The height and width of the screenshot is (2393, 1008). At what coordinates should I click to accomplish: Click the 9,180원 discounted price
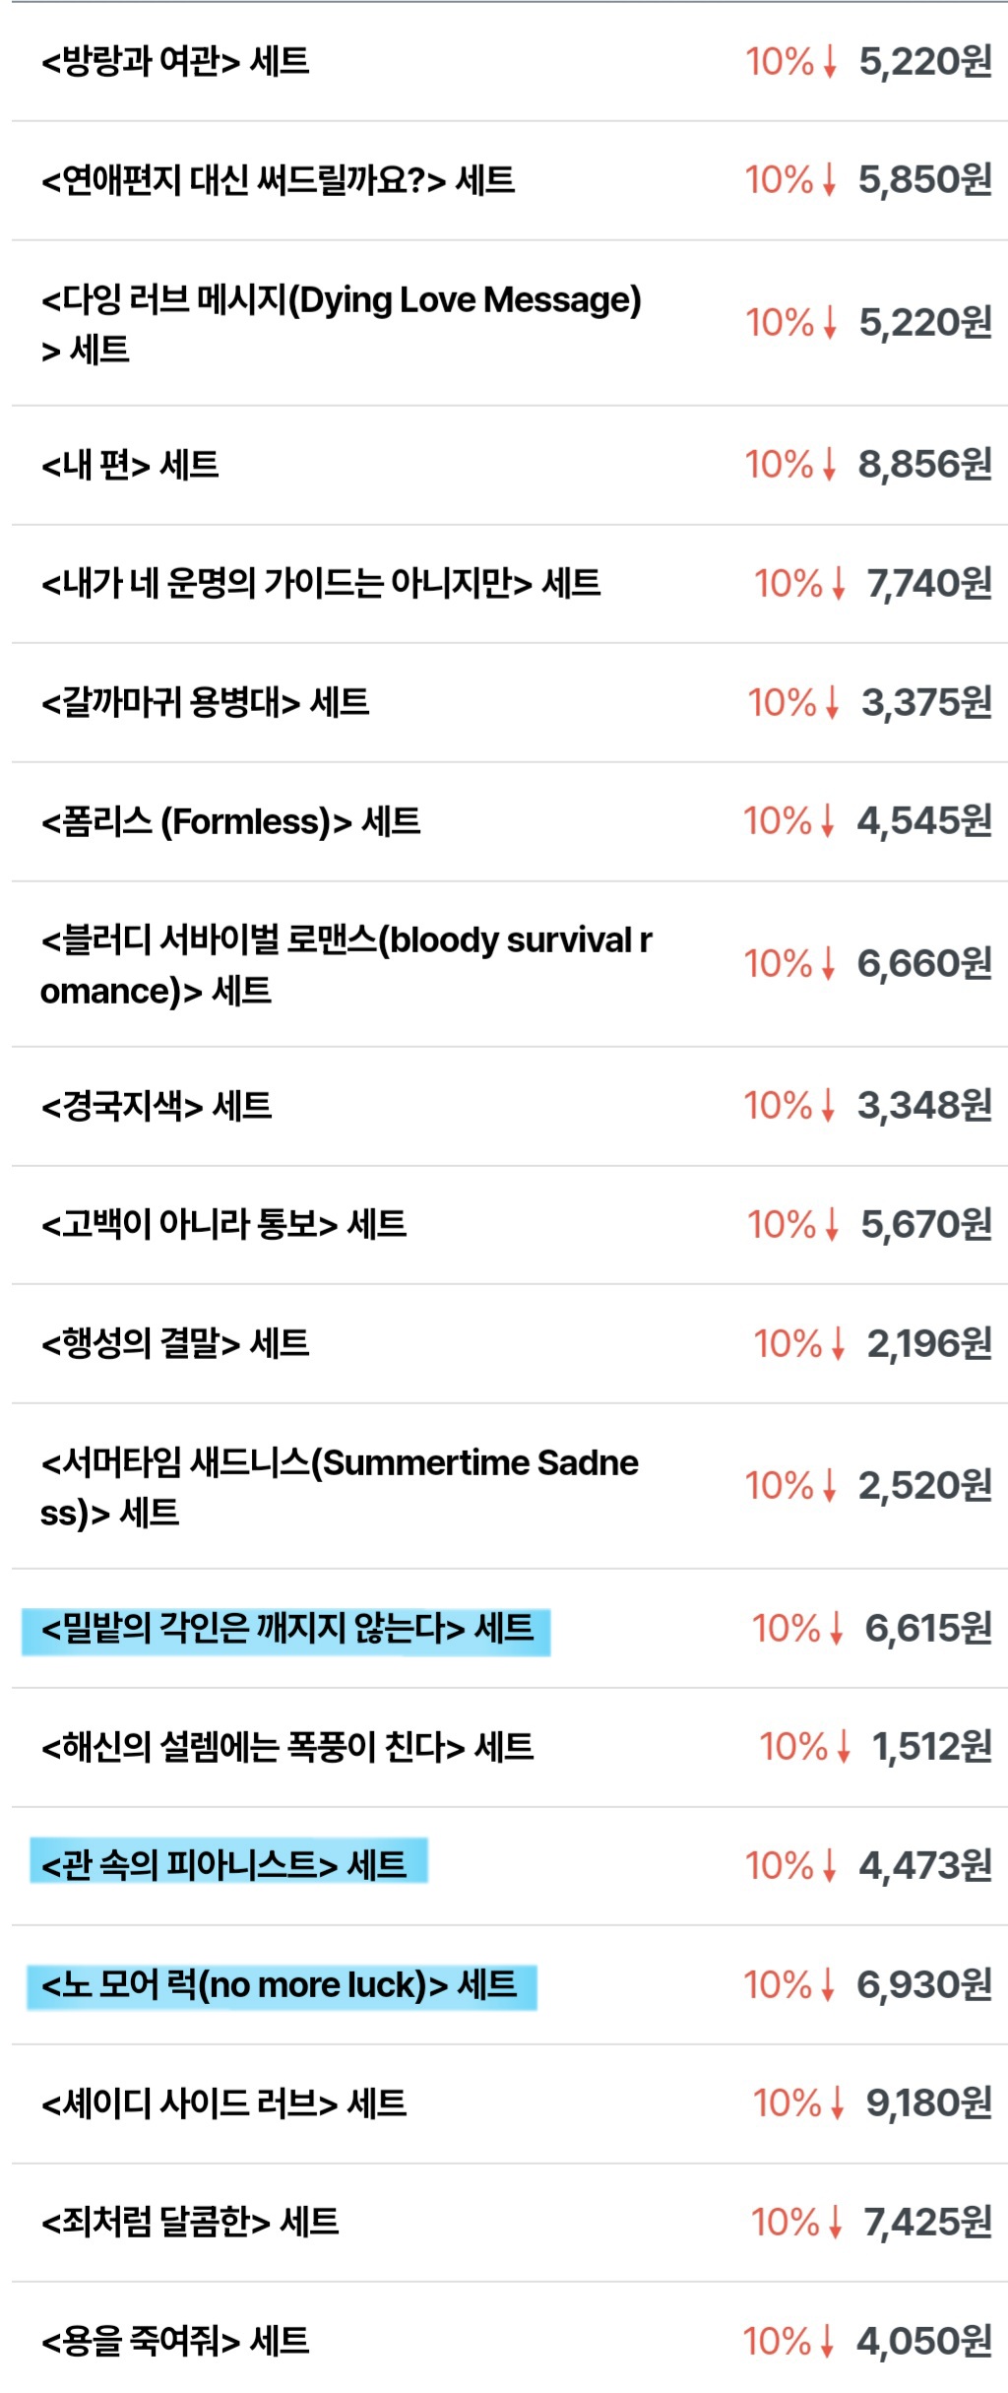(x=927, y=2103)
